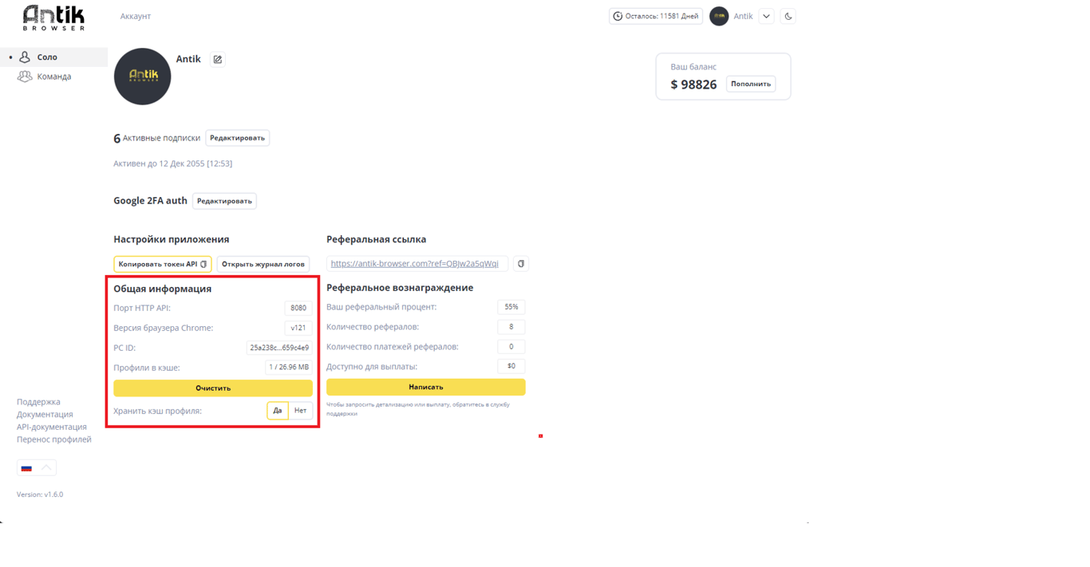Toggle dark mode moon icon
Image resolution: width=1090 pixels, height=567 pixels.
(x=788, y=16)
